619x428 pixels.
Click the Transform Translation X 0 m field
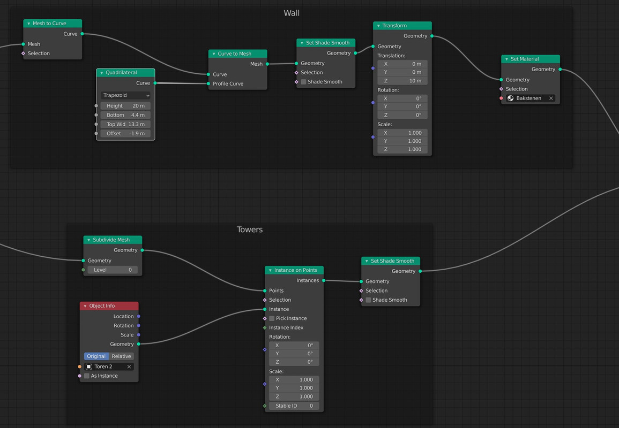point(402,64)
